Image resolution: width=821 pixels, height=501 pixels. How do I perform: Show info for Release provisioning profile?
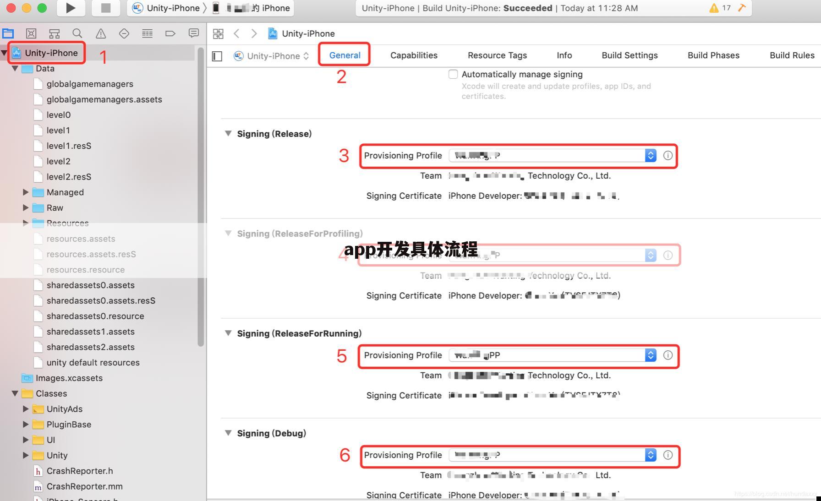click(x=668, y=156)
